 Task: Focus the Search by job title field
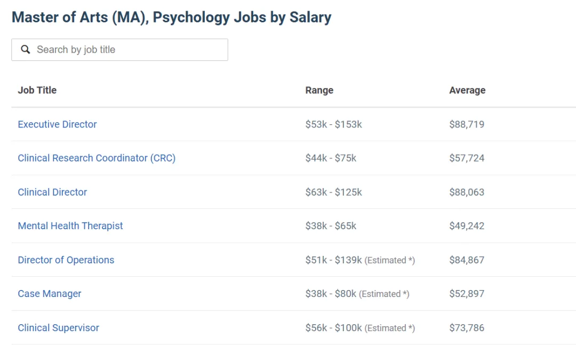(x=120, y=50)
